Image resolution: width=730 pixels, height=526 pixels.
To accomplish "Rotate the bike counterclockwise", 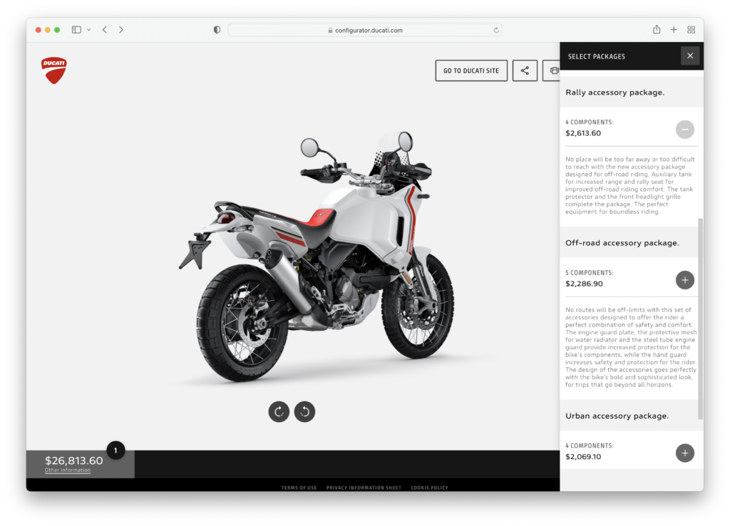I will (x=304, y=411).
